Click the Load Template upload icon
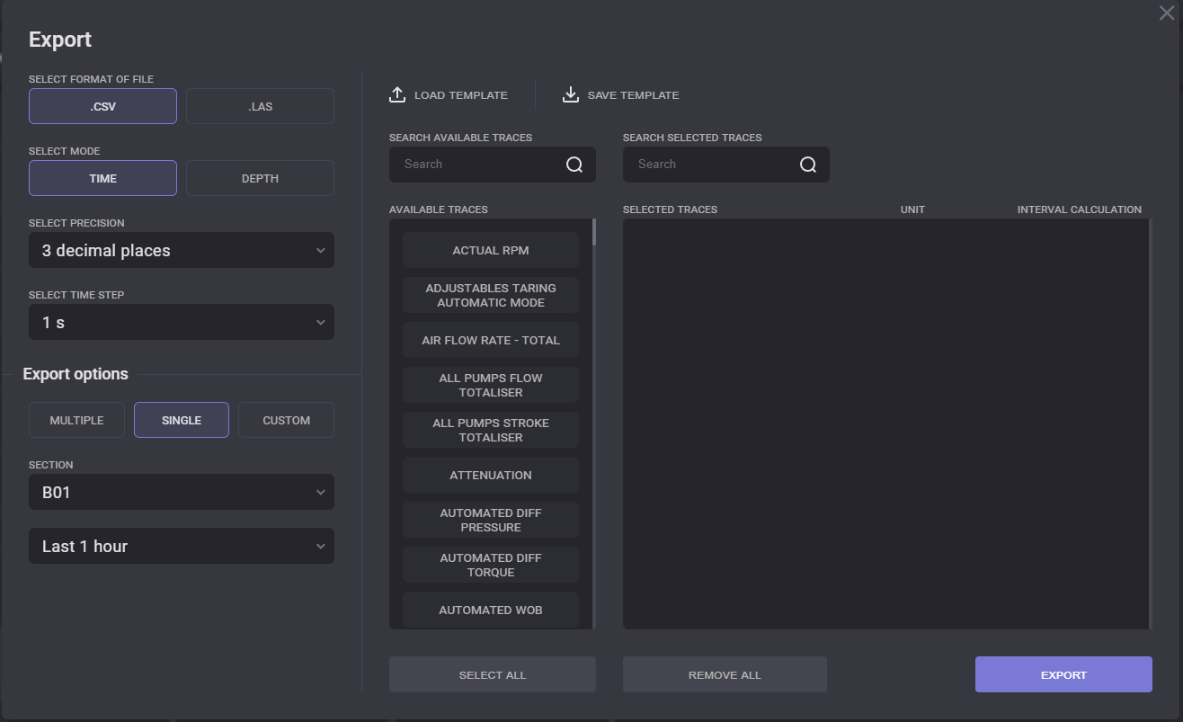 [397, 94]
